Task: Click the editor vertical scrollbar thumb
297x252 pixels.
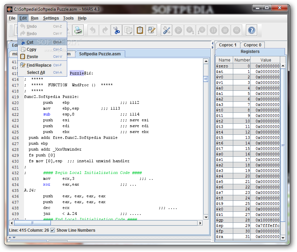Action: (x=206, y=79)
